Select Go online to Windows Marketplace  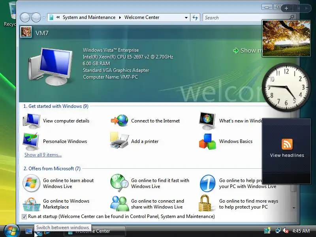(x=56, y=204)
